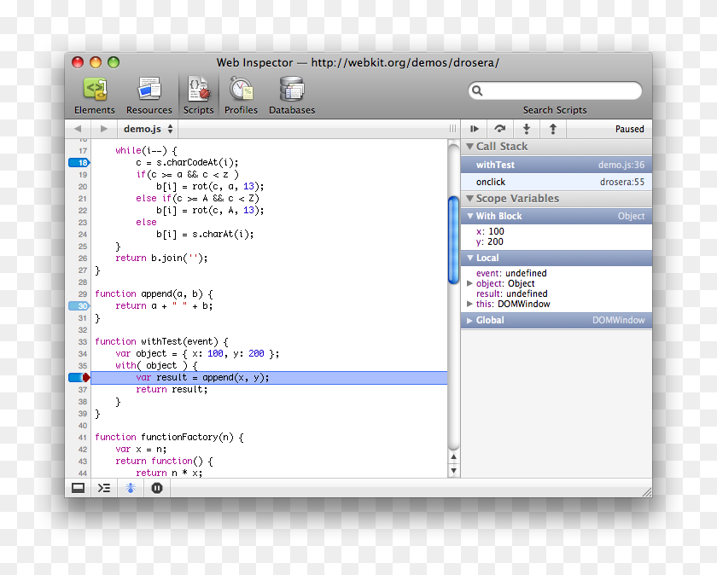Select the Scripts panel
Viewport: 717px width, 575px height.
point(198,94)
